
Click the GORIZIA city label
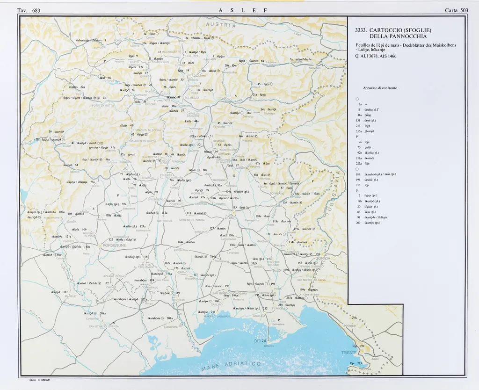[323, 258]
